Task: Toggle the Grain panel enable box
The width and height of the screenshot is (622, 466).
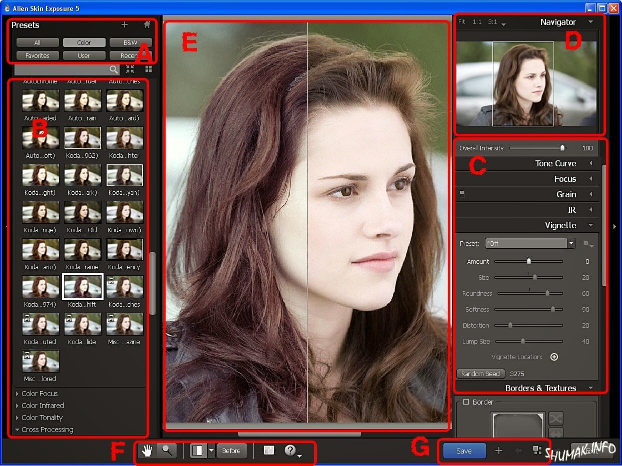Action: tap(462, 194)
